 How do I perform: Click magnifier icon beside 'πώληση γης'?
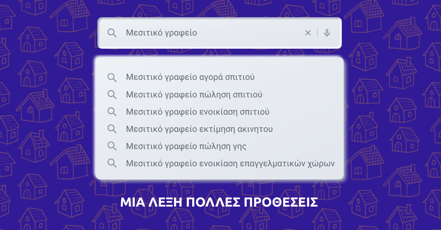click(112, 146)
